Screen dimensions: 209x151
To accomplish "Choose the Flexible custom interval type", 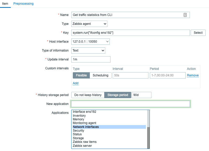I will coord(81,75).
